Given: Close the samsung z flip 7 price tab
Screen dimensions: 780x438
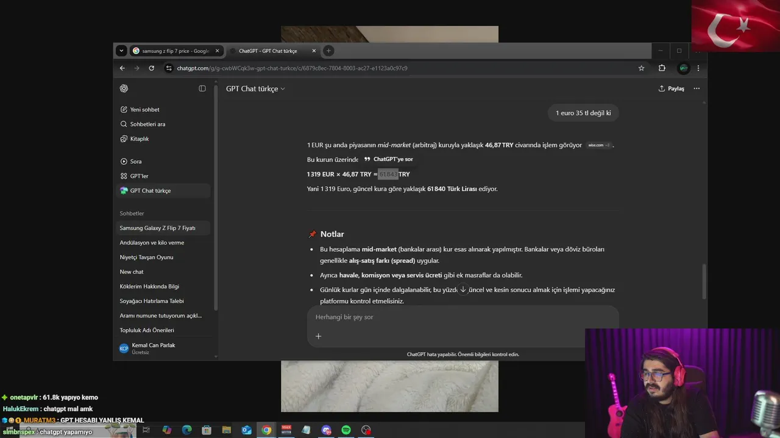Looking at the screenshot, I should tap(217, 51).
